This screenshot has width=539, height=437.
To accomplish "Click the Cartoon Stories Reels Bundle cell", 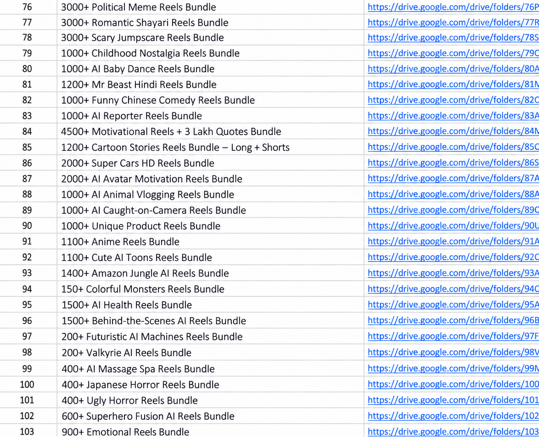I will [210, 147].
